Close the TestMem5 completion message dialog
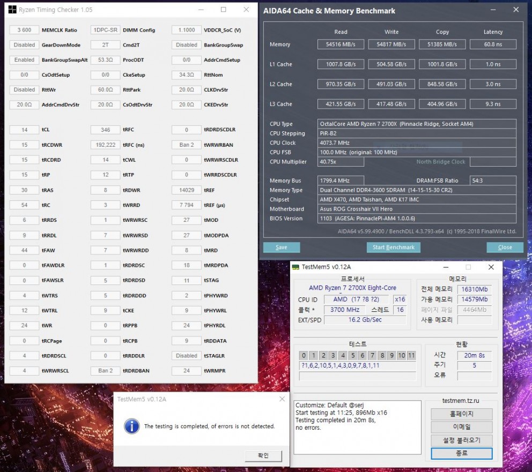Image resolution: width=532 pixels, height=472 pixels. click(x=282, y=399)
